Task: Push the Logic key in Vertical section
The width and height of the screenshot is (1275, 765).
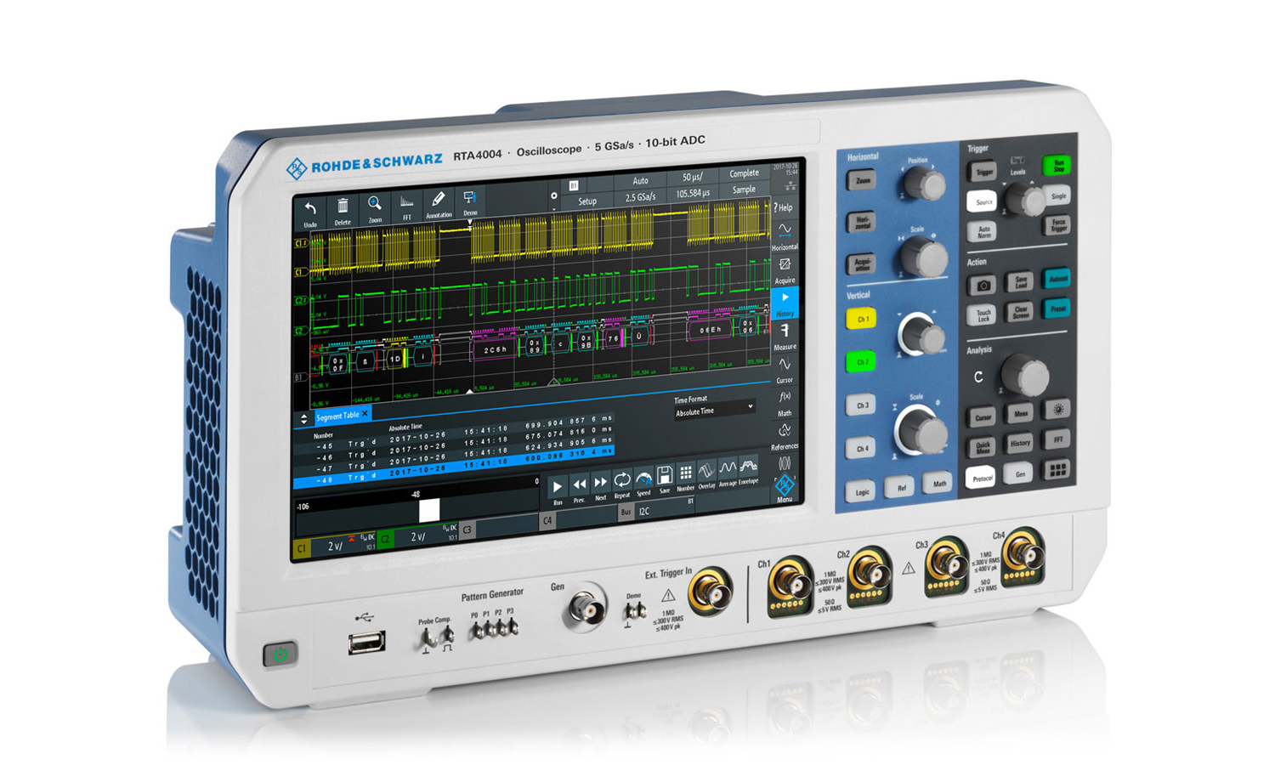Action: [x=862, y=491]
